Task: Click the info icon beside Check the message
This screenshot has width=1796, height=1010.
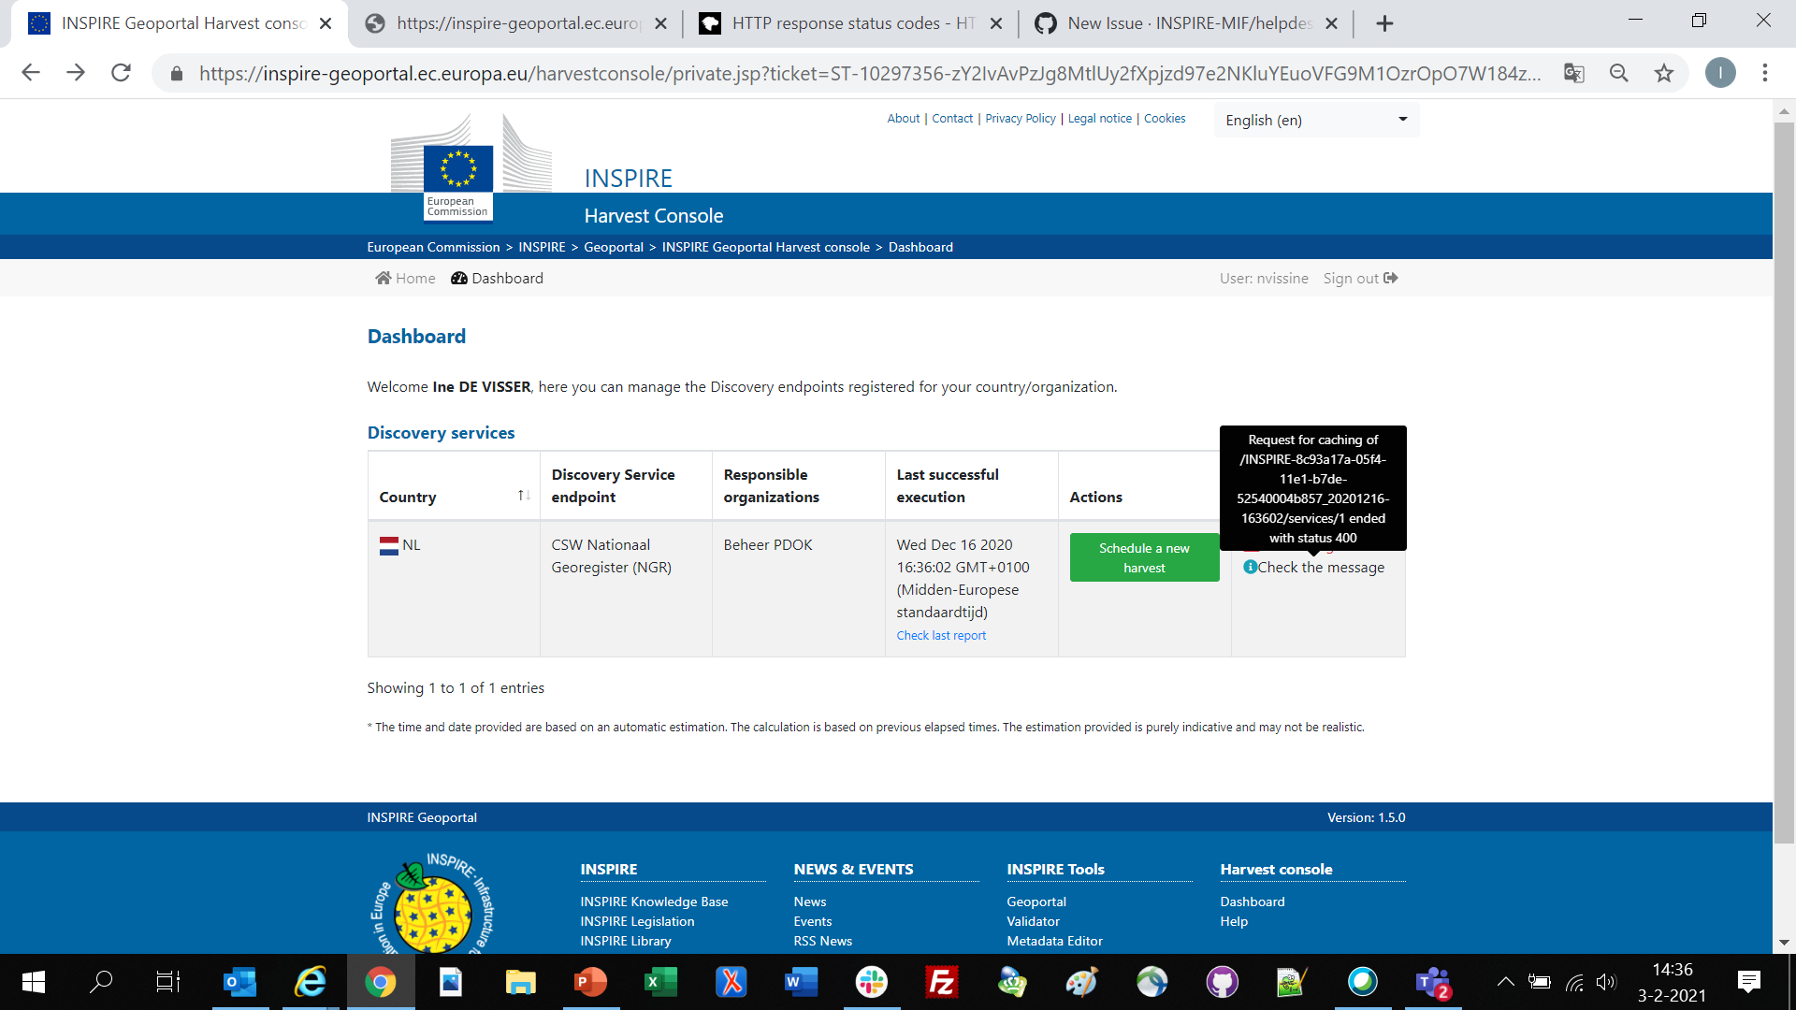Action: [x=1251, y=567]
